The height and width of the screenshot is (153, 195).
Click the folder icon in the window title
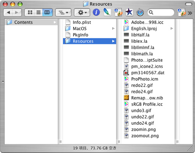click(x=86, y=4)
